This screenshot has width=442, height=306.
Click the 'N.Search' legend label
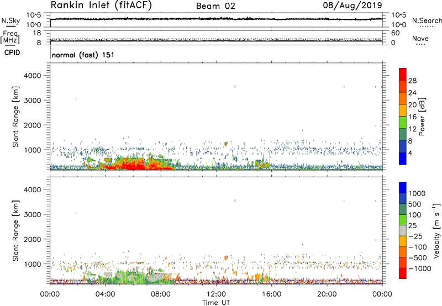pos(427,20)
